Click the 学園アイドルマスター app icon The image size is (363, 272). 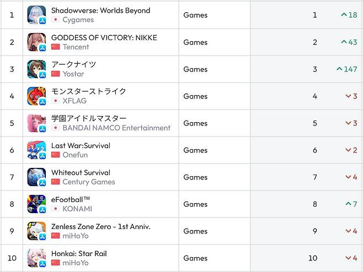coord(36,123)
